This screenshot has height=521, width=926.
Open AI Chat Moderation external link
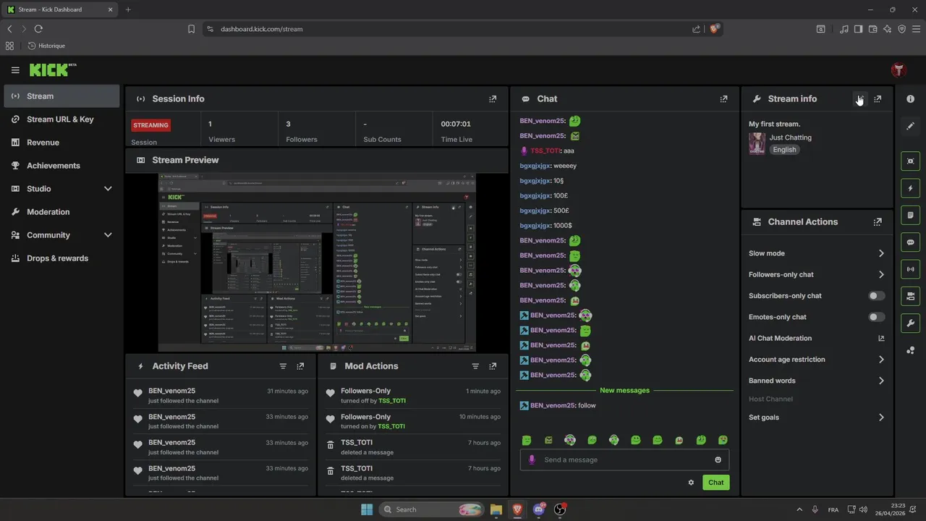881,339
